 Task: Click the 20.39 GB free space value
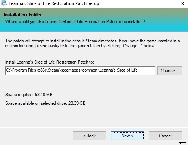click(77, 103)
